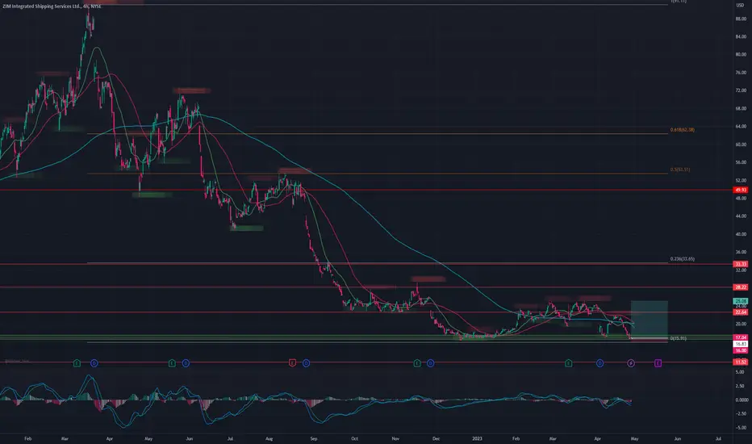Open the blue dividend marker just before September 2022
This screenshot has height=444, width=752.
(306, 363)
